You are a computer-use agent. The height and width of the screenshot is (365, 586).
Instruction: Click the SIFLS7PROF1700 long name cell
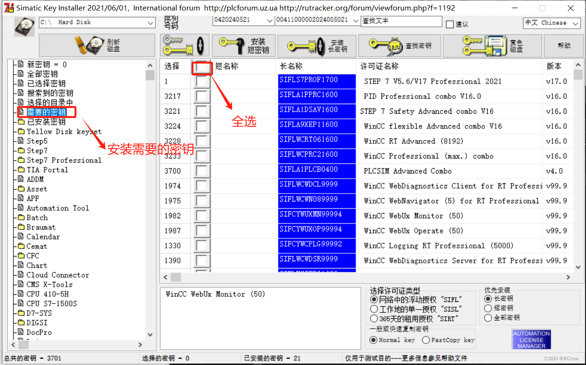(x=317, y=82)
